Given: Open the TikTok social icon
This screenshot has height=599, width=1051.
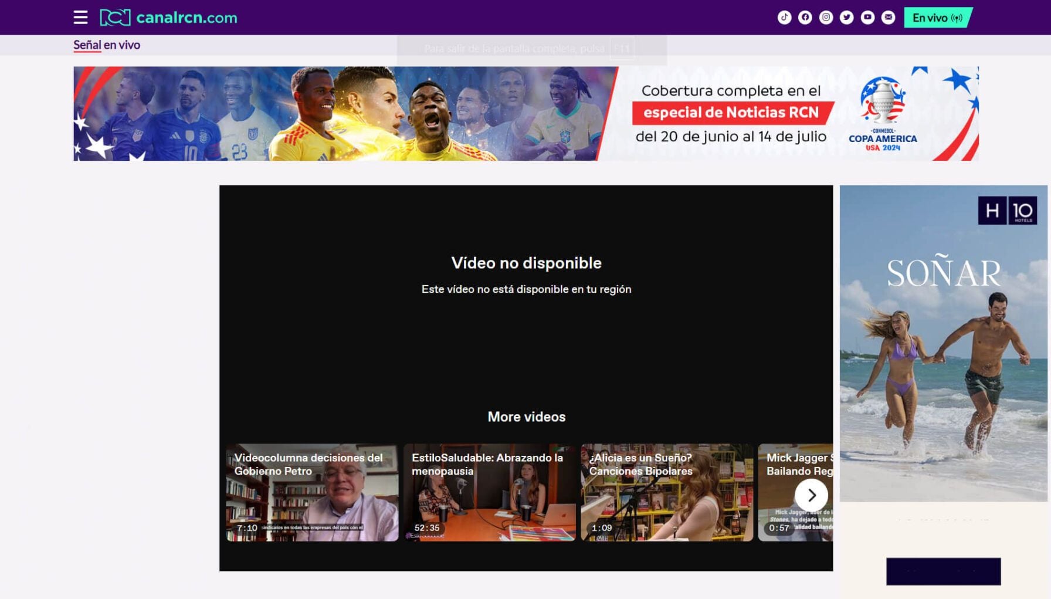Looking at the screenshot, I should (x=784, y=18).
